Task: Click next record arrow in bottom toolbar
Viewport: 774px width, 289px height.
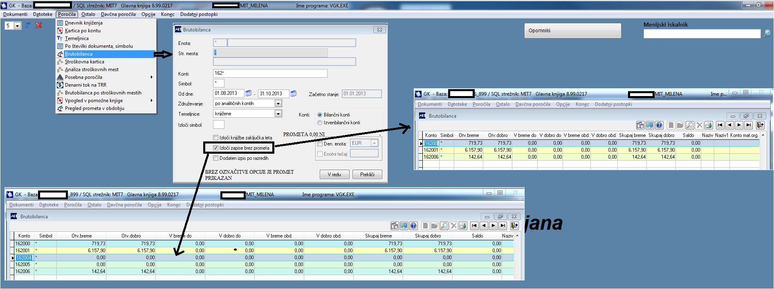Action: (494, 226)
